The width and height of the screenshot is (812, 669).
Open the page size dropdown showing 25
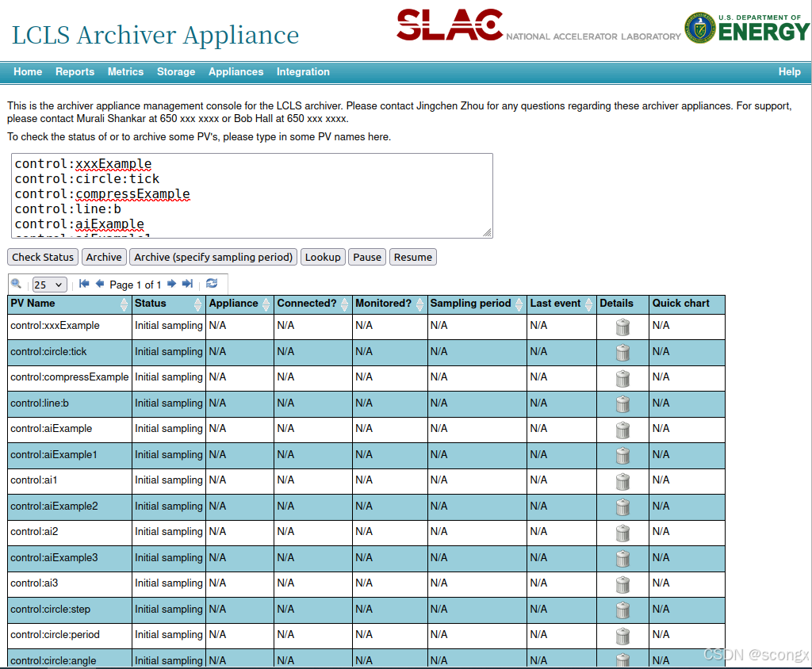tap(48, 284)
